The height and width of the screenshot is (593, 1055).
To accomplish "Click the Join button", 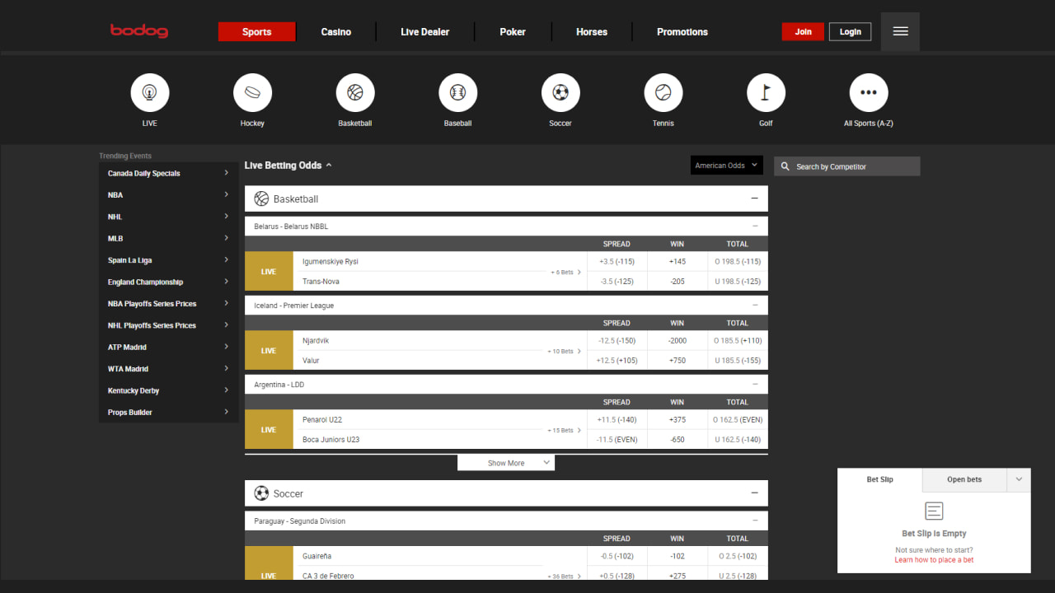I will pos(803,31).
